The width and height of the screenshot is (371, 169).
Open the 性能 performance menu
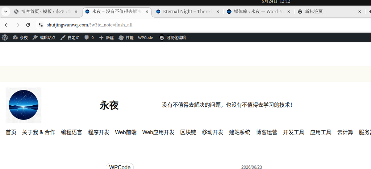tap(126, 38)
